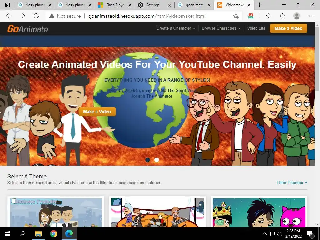The image size is (320, 240).
Task: Choose the pink cat theme thumbnail
Action: (259, 212)
